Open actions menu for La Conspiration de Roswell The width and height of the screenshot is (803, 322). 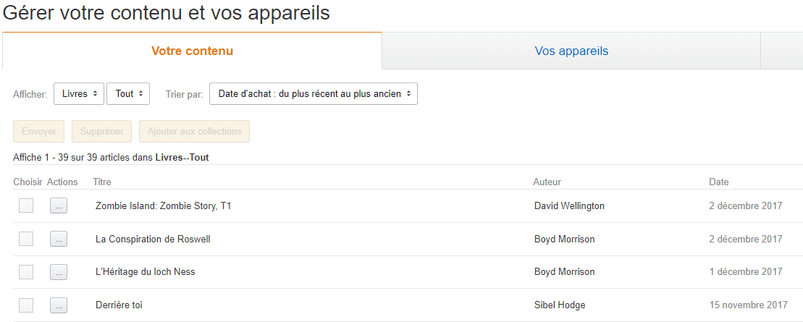(x=59, y=239)
